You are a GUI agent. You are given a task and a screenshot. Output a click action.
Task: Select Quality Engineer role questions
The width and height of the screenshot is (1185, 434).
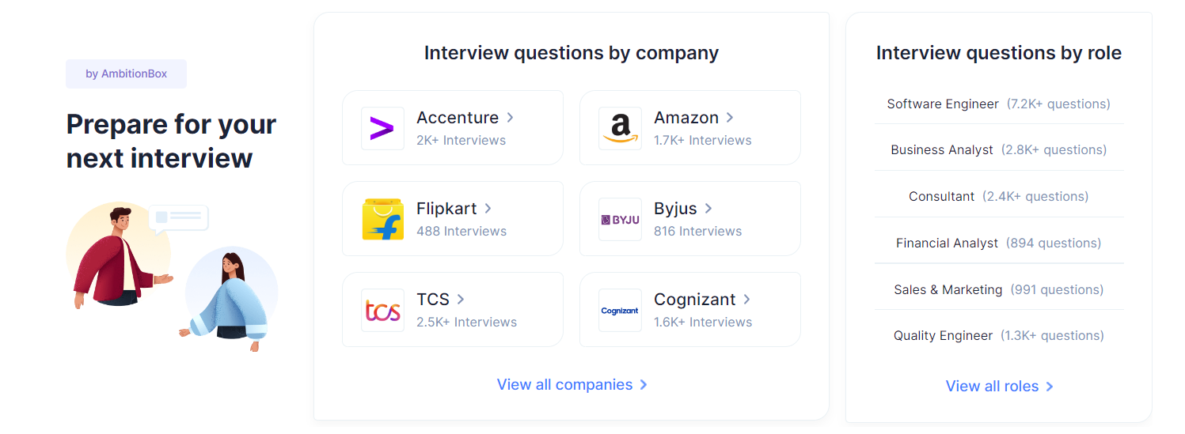(998, 335)
